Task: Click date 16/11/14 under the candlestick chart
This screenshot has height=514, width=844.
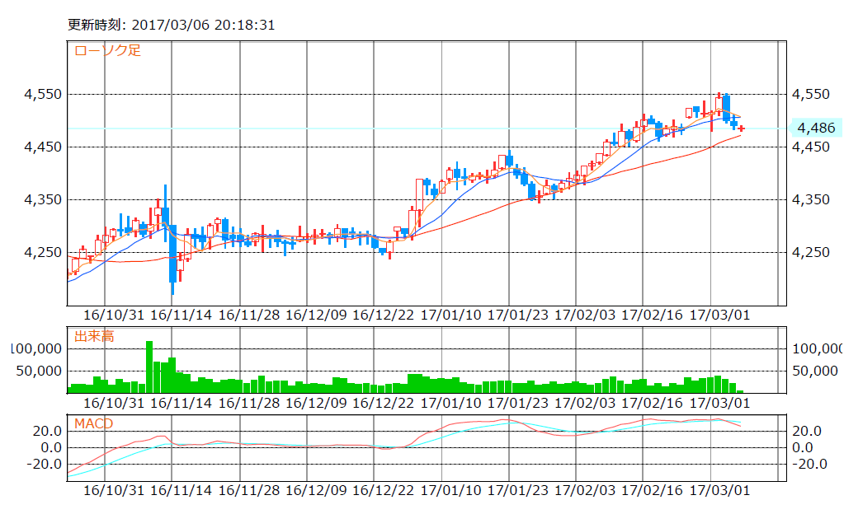Action: click(x=182, y=315)
